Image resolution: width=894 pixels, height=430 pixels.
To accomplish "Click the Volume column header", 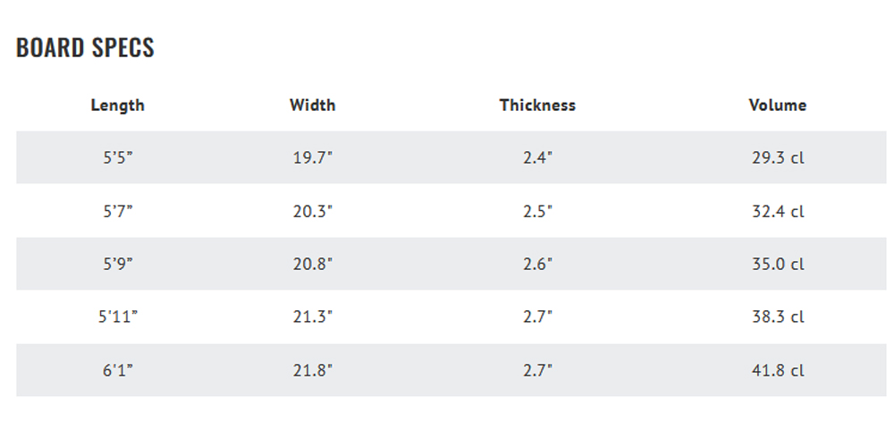I will (778, 105).
